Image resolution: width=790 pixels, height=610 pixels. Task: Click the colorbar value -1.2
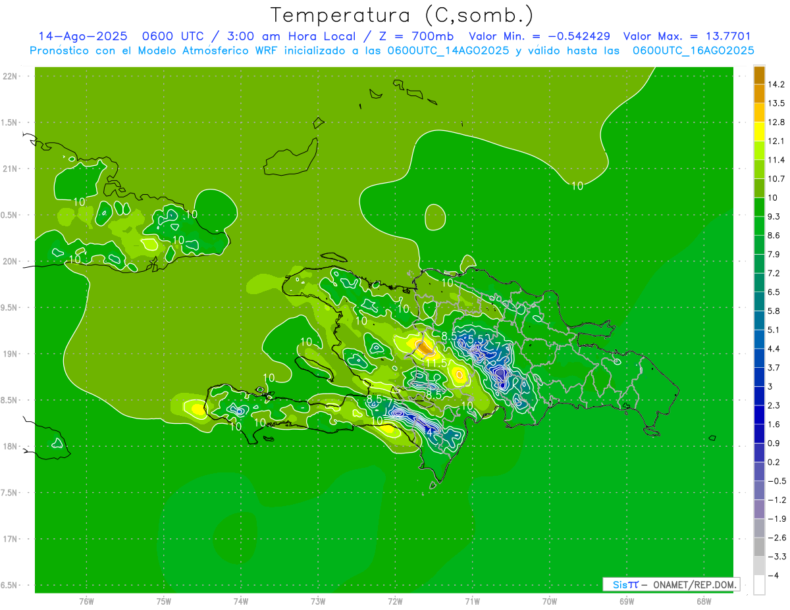click(777, 499)
